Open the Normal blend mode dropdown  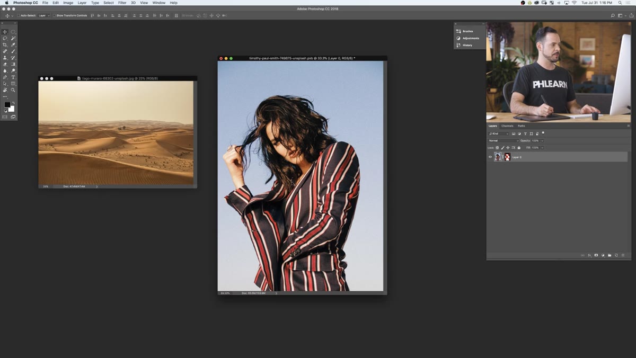pyautogui.click(x=503, y=141)
